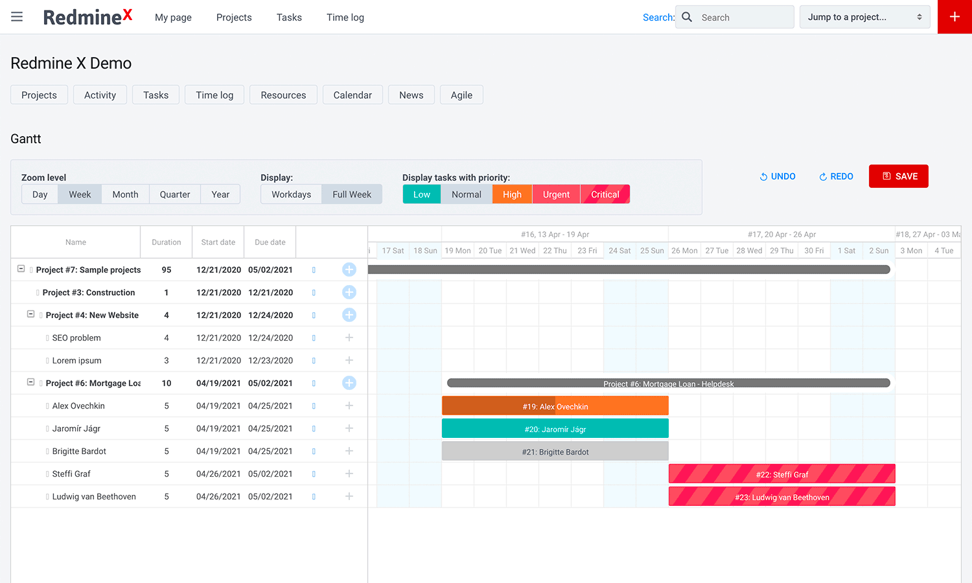Click the small blue icon in Project #6 row
Screen dimensions: 972x583
pyautogui.click(x=314, y=383)
